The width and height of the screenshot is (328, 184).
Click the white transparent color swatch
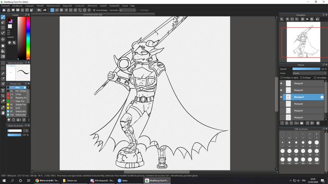pos(10,26)
